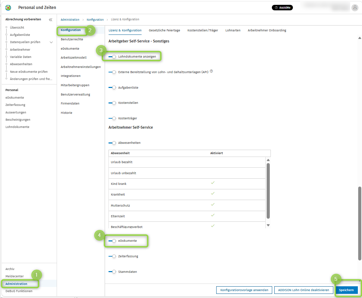Toggle the Kostenstellen switch
Screen dimensions: 362x298
[112, 103]
